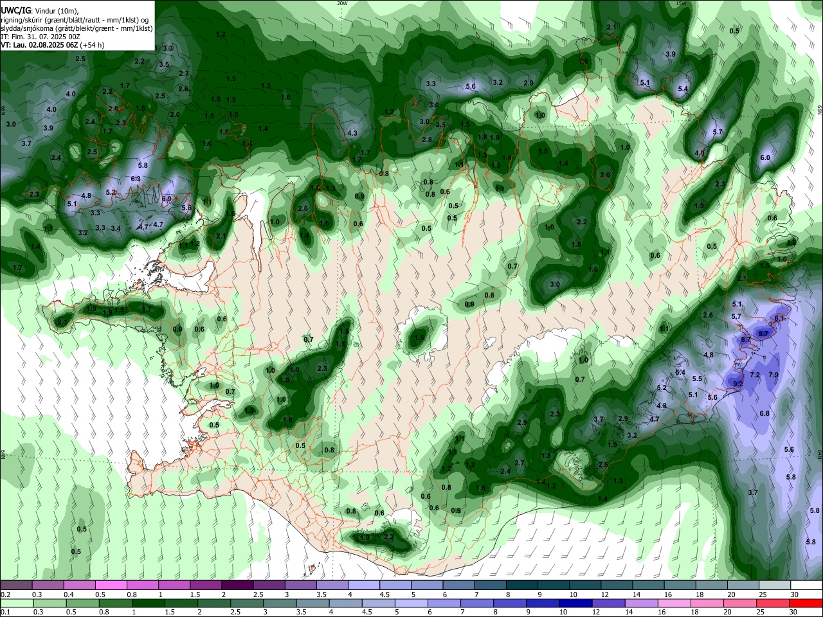823x617 pixels.
Task: Click the '20W' longitude label at top edge
Action: point(342,3)
